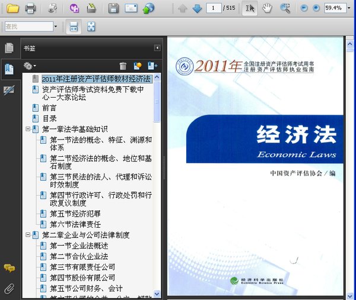Zoom out with the minus button
356x300 pixels.
pyautogui.click(x=304, y=8)
